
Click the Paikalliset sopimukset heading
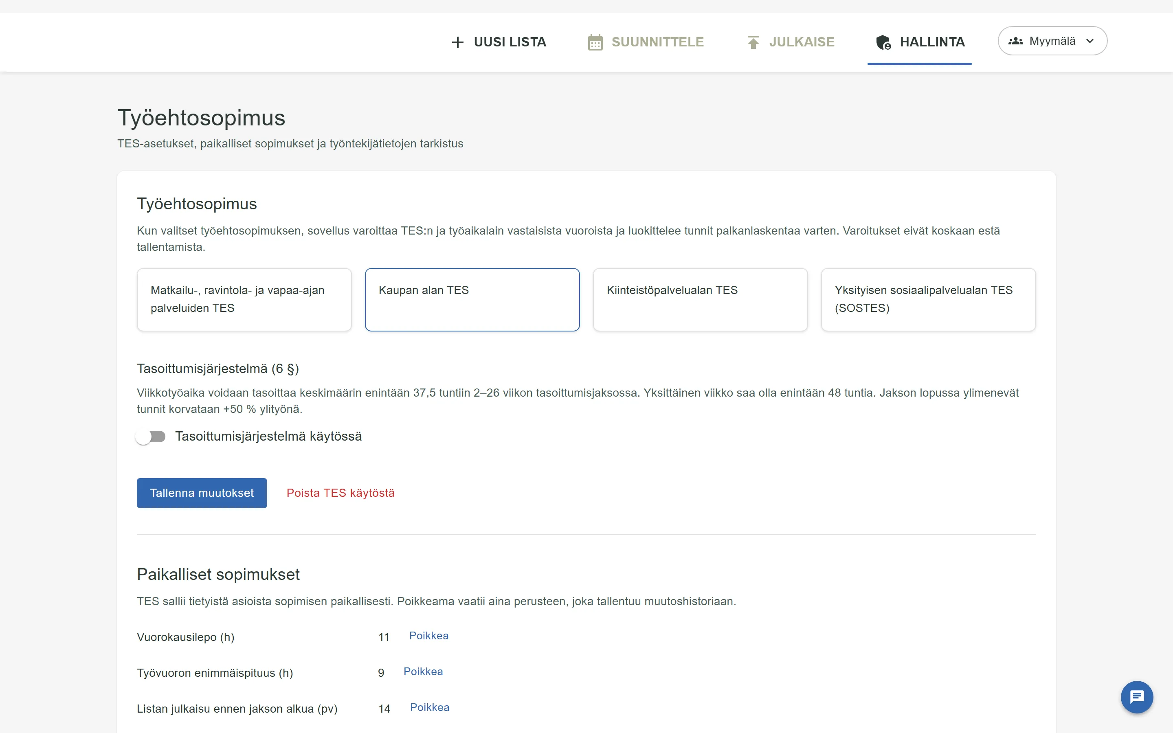tap(218, 575)
